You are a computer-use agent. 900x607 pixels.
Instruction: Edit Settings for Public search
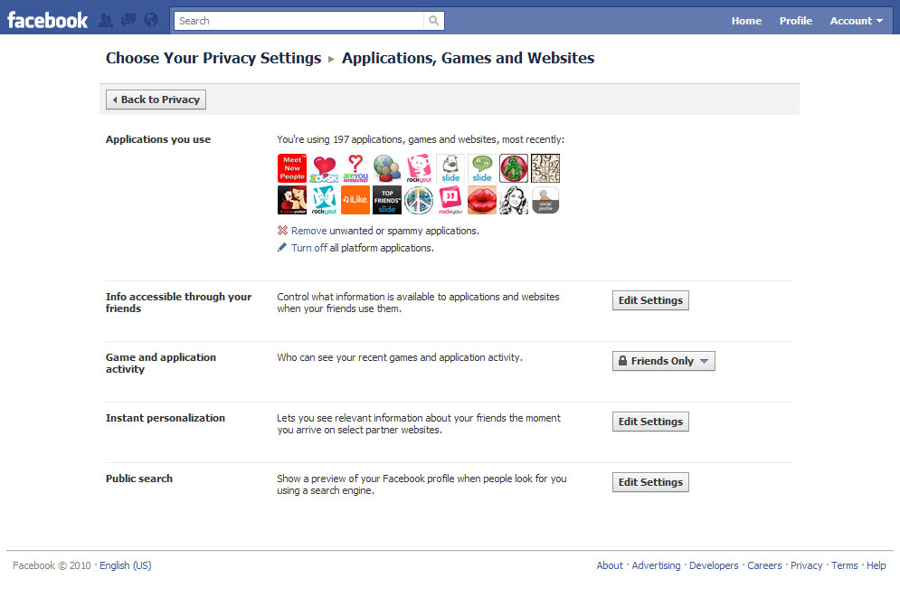click(650, 482)
